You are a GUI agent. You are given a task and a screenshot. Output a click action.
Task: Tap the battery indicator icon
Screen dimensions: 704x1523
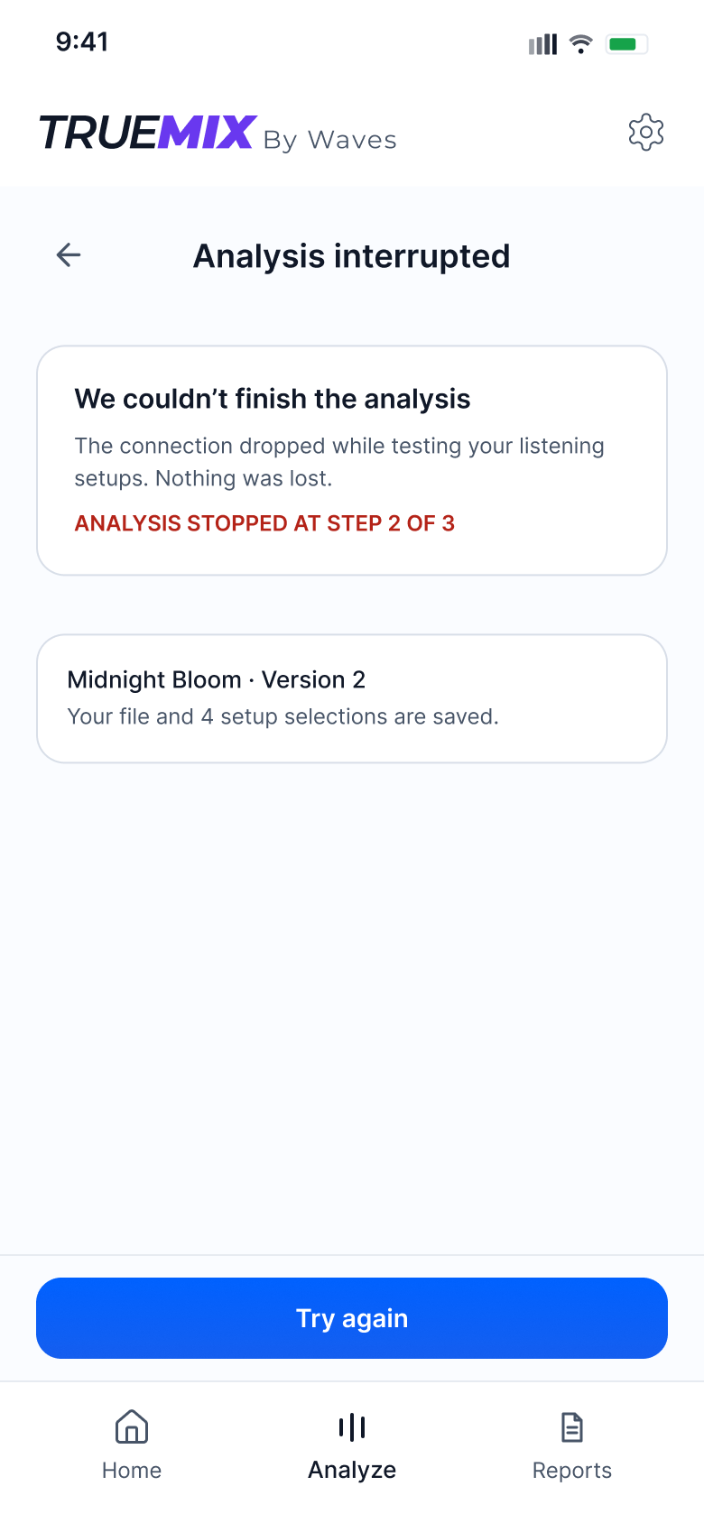click(x=626, y=43)
